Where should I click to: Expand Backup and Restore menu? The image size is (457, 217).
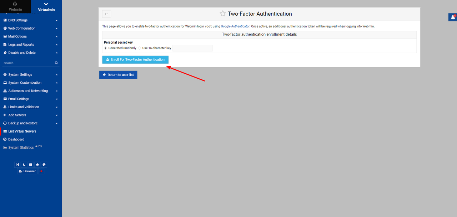pos(23,123)
